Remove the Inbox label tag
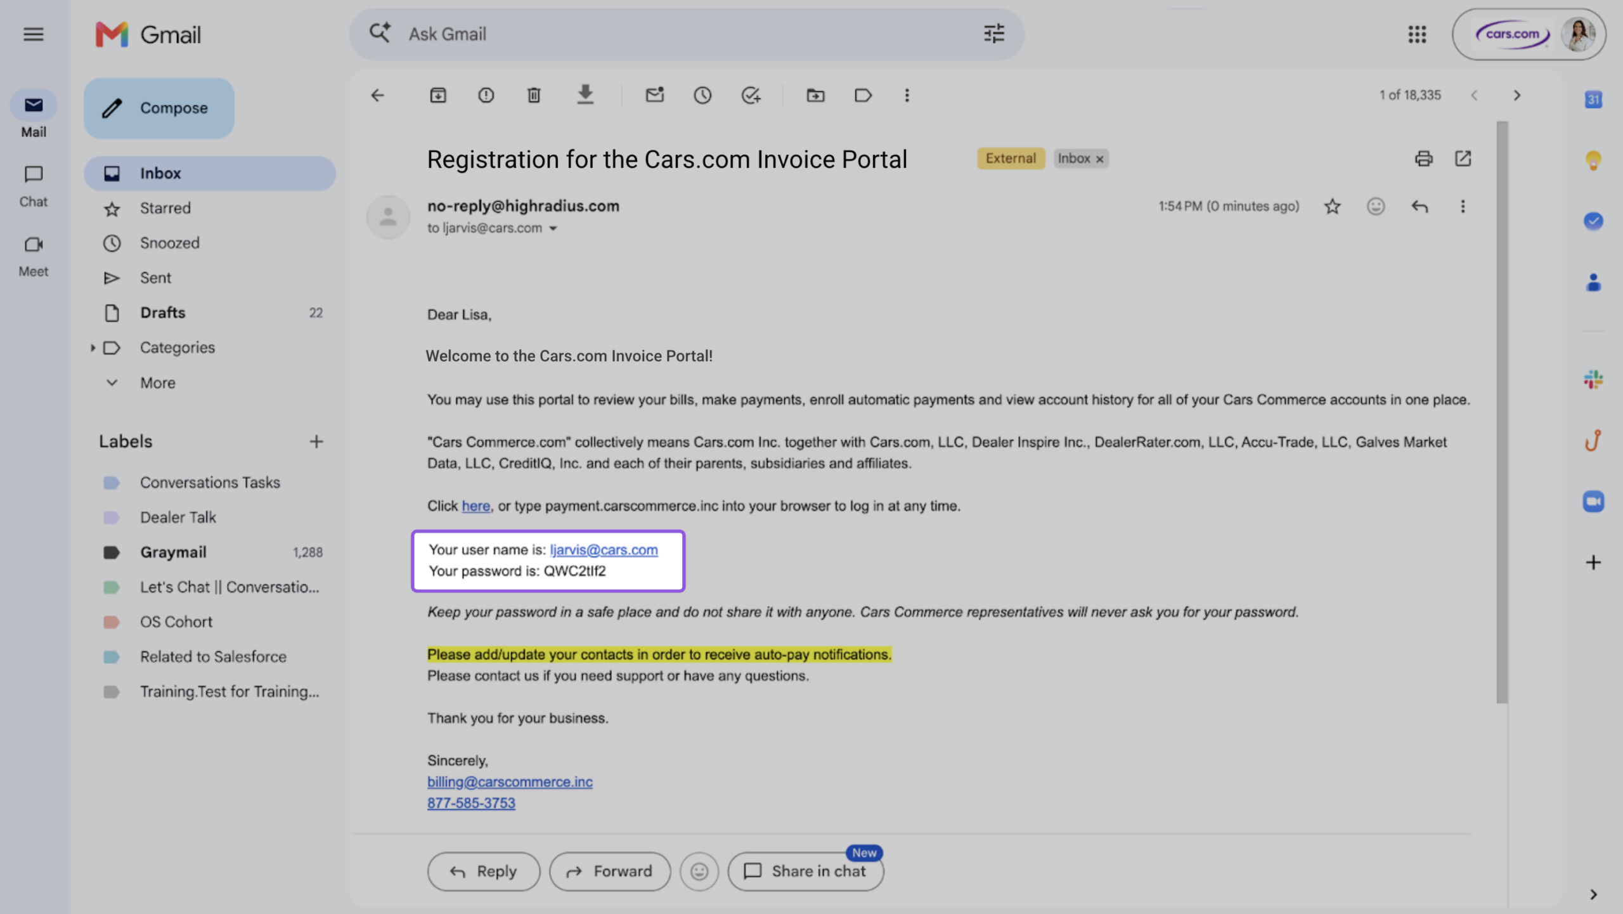 [1101, 159]
